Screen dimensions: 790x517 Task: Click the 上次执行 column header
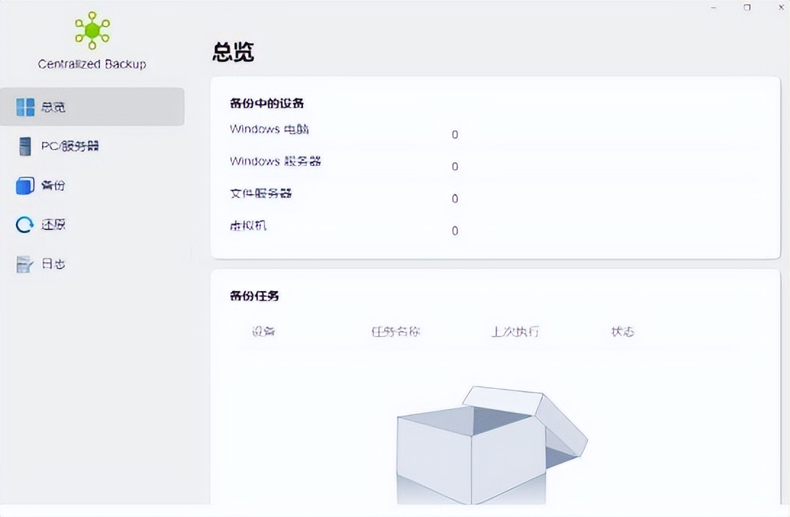516,332
